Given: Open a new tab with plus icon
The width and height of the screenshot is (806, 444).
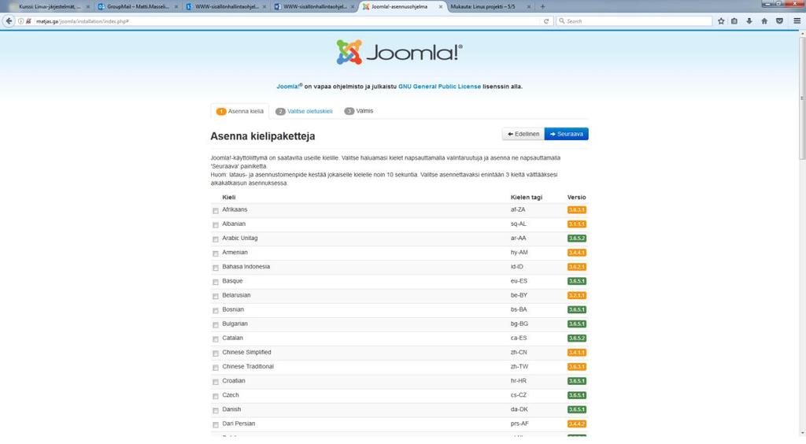Looking at the screenshot, I should [542, 6].
